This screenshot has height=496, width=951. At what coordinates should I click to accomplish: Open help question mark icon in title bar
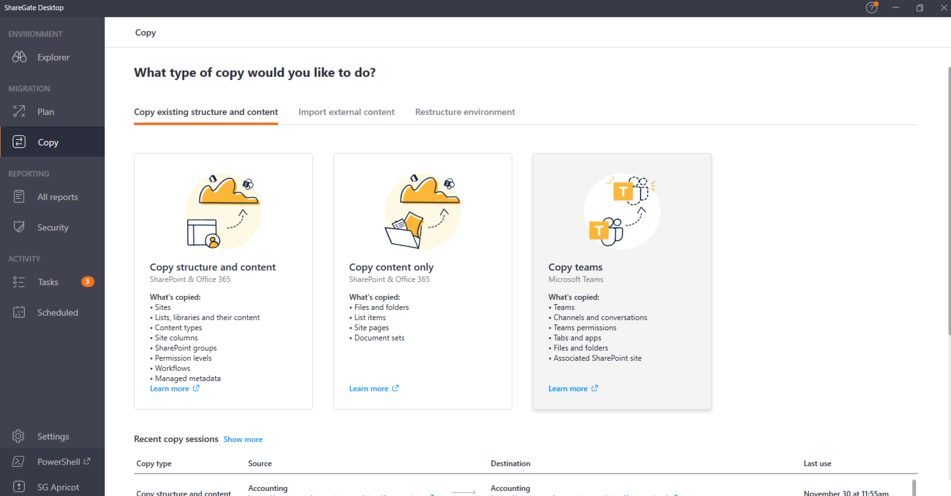[872, 8]
